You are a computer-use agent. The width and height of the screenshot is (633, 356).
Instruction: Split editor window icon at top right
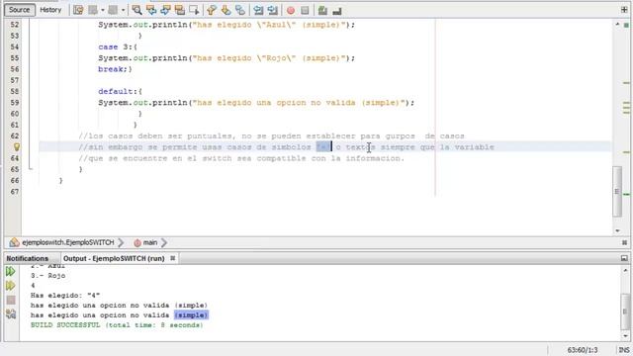624,10
